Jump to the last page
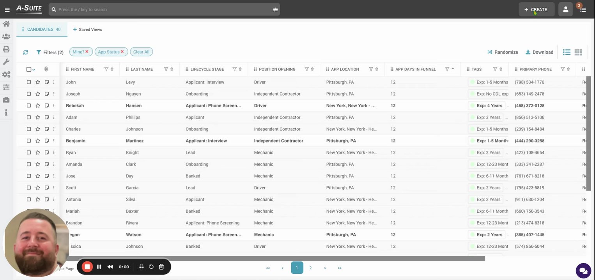595x280 pixels. [340, 268]
